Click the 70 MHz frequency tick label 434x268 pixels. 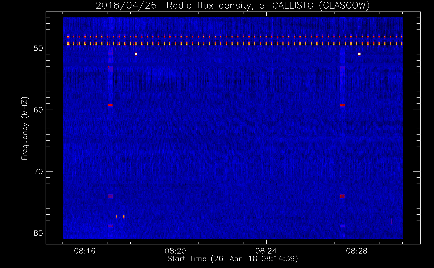point(38,172)
